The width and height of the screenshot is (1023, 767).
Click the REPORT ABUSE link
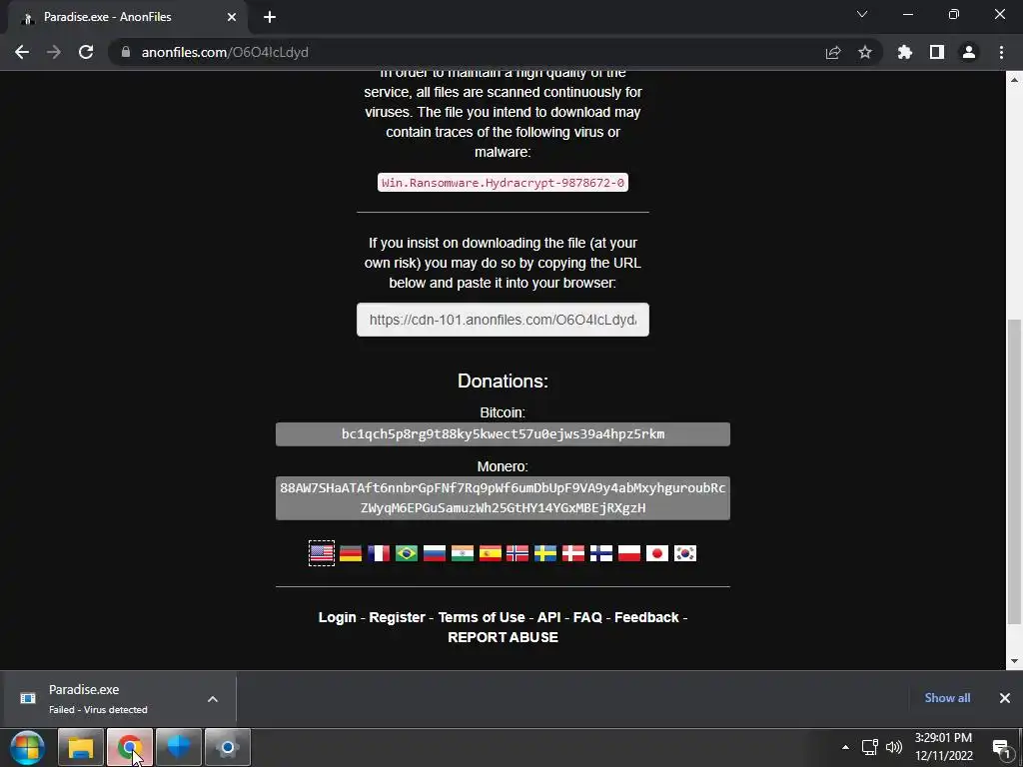504,637
